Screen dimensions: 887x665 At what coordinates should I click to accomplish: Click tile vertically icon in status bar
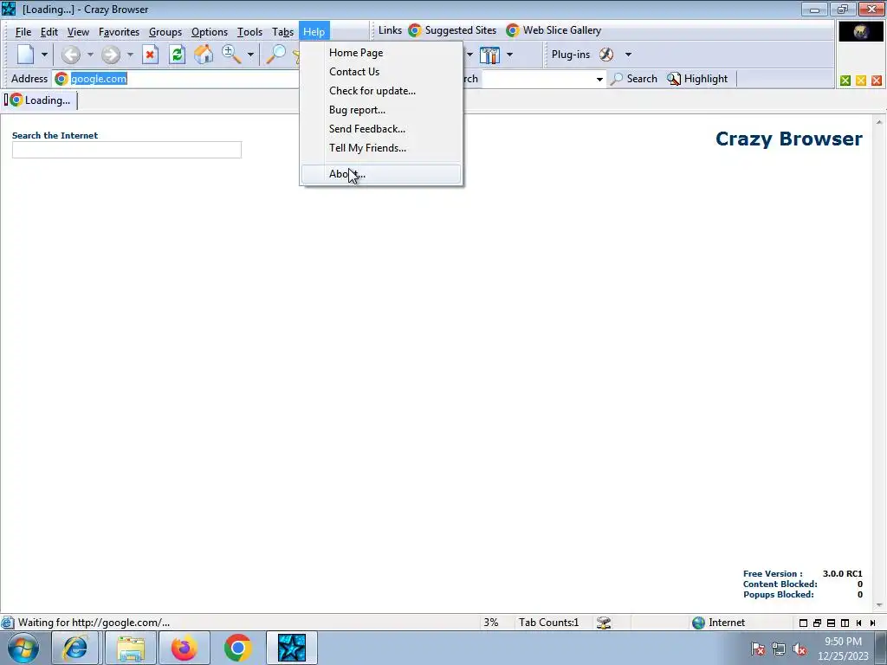[x=845, y=623]
